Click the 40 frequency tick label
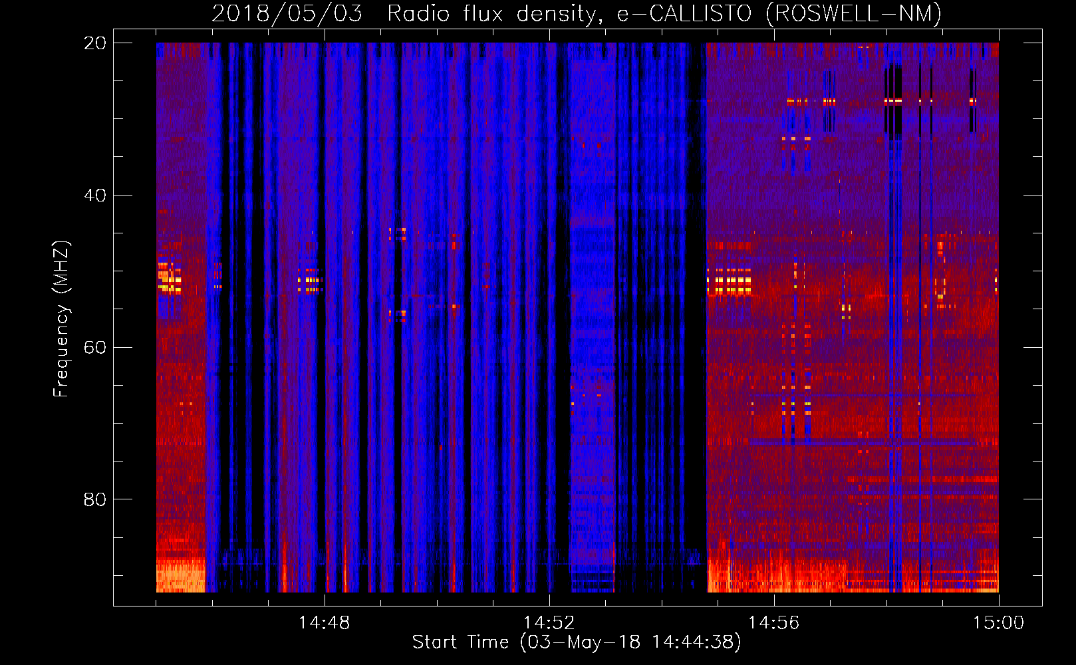This screenshot has height=665, width=1076. coord(95,196)
